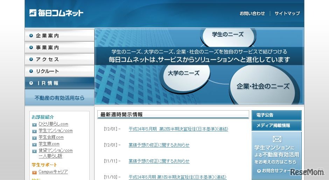Click the envelope mail icon

click(x=277, y=139)
